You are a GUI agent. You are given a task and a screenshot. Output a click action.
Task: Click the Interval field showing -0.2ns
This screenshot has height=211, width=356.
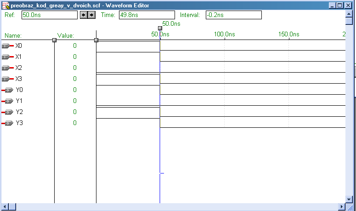pos(234,15)
